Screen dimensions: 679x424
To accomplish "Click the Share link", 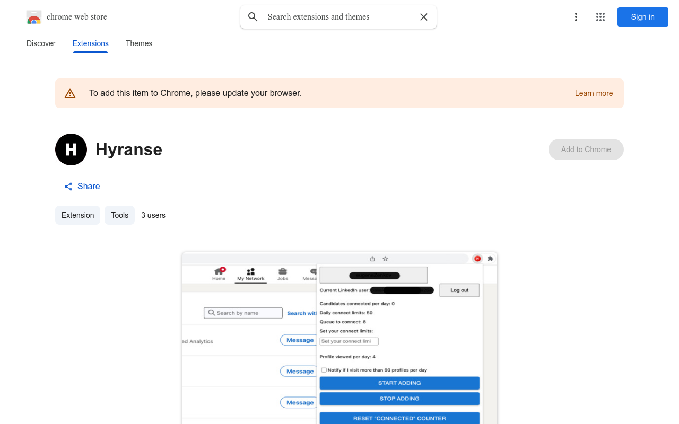I will [x=82, y=187].
